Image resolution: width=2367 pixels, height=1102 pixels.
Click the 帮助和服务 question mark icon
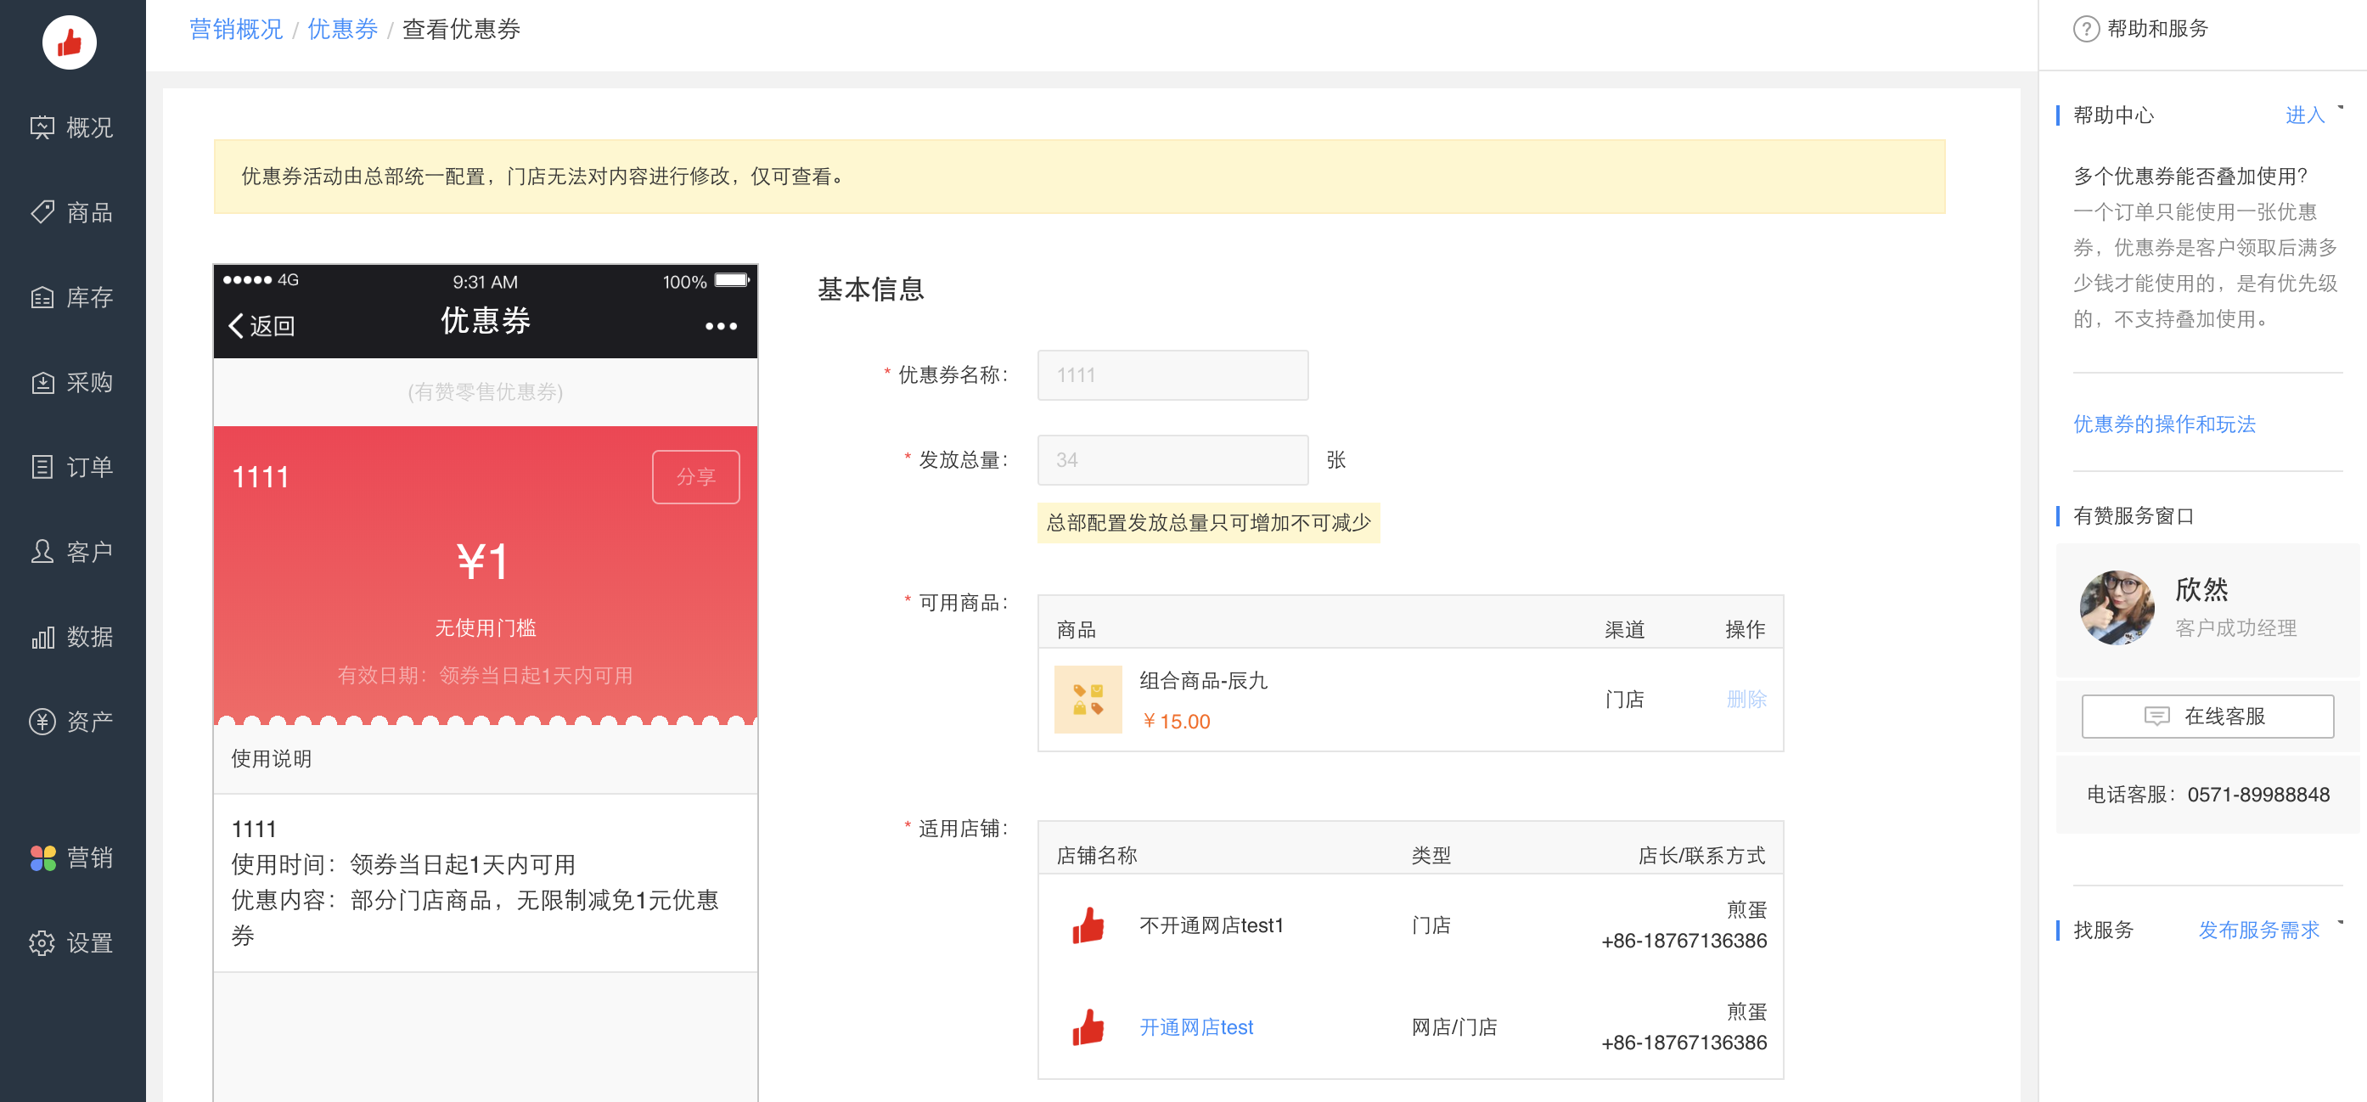tap(2086, 30)
